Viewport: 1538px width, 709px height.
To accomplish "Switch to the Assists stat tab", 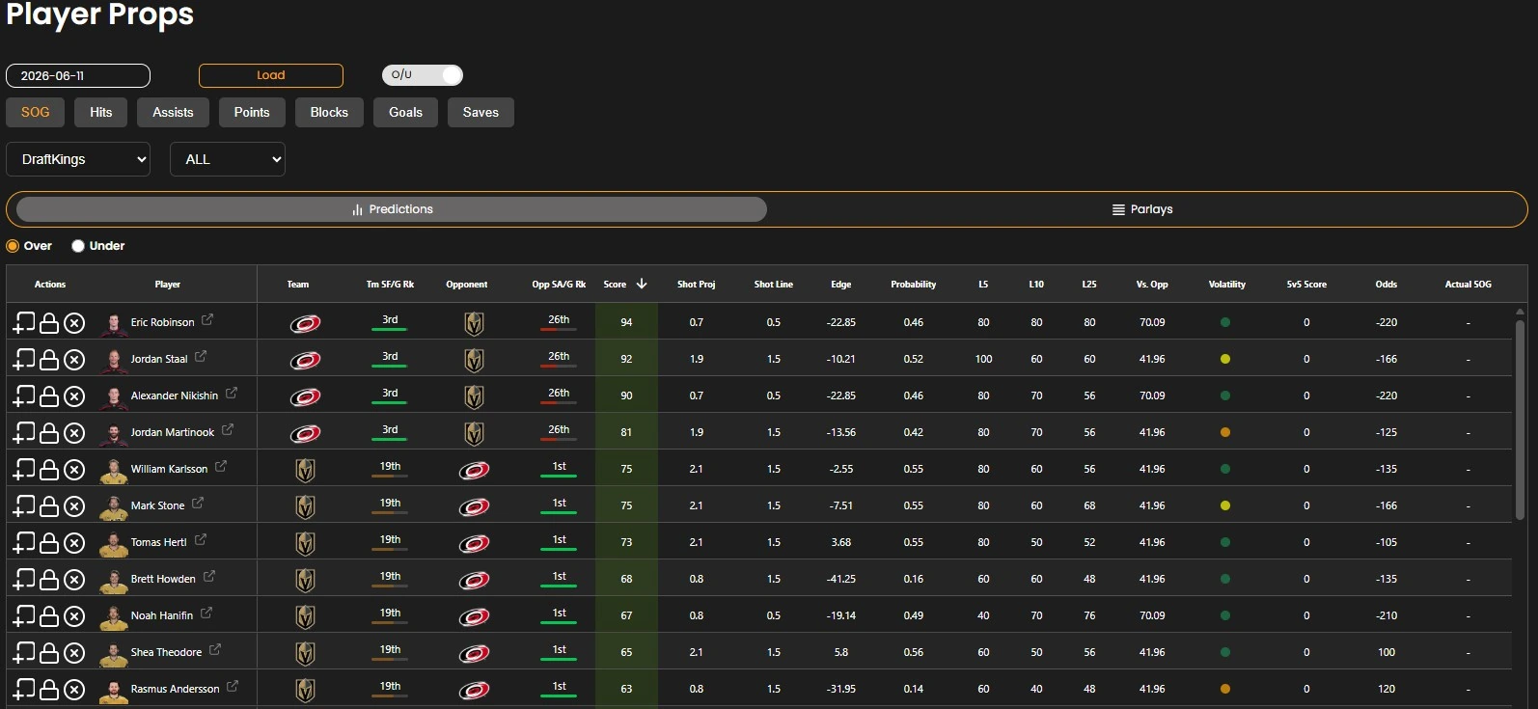I will click(173, 112).
